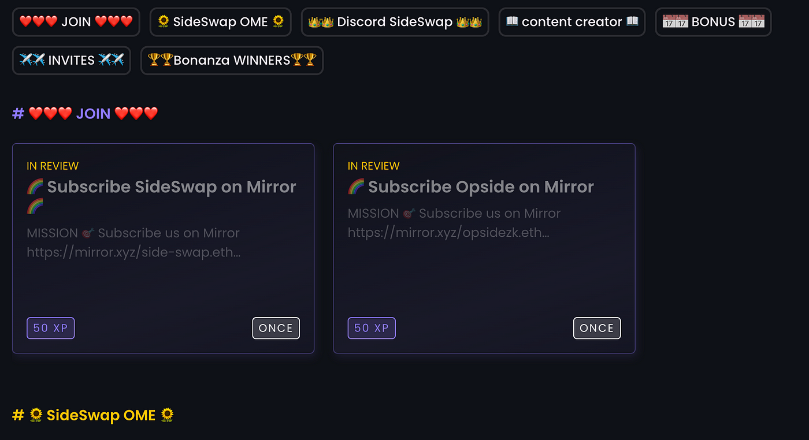Click the target icon in SideSwap MISSION text

coord(88,234)
